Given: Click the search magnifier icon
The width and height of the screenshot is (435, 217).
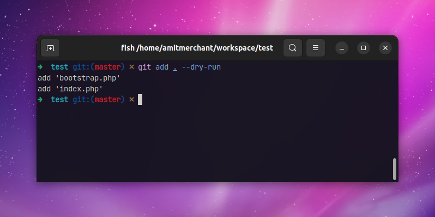Looking at the screenshot, I should point(293,48).
